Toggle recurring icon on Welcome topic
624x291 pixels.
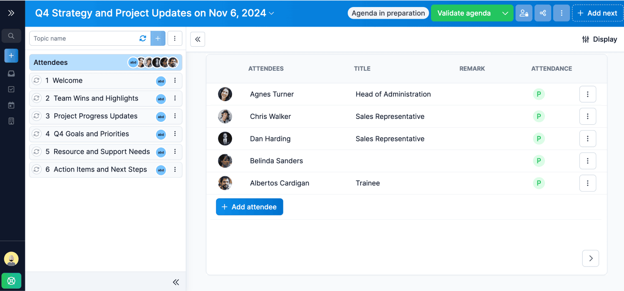pos(37,81)
